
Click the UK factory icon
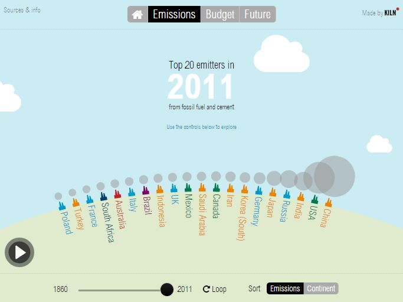[173, 188]
